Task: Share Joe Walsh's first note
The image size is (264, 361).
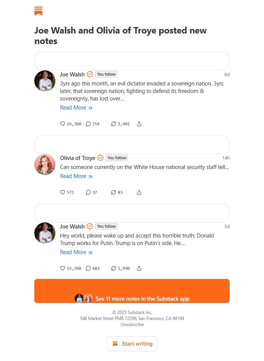Action: pos(139,124)
